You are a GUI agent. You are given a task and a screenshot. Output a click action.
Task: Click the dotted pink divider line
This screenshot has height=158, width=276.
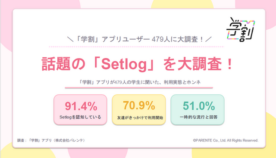[x=137, y=47]
